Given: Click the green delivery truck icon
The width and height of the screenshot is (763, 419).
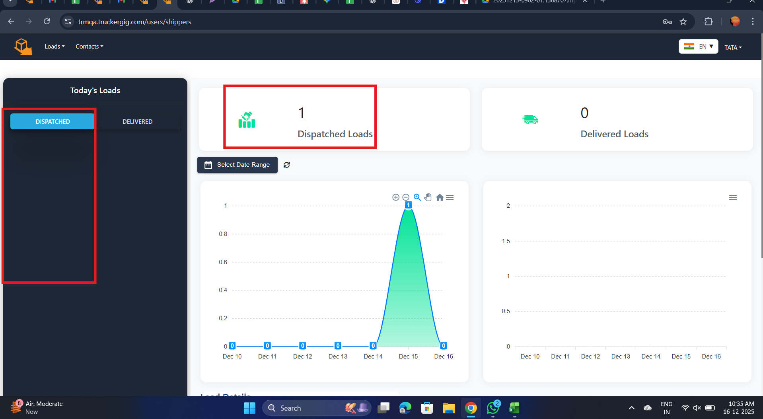Looking at the screenshot, I should click(530, 119).
